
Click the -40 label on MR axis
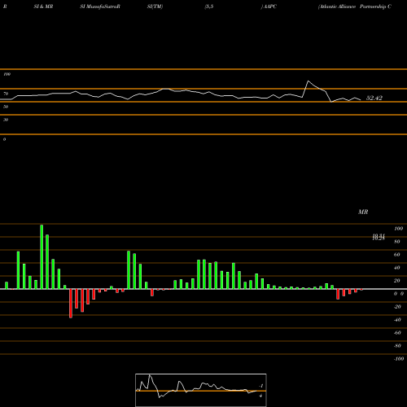[x=397, y=320]
